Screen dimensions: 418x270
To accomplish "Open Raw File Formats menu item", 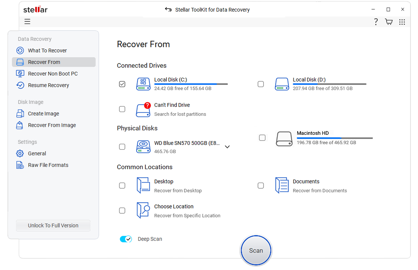I will click(54, 165).
